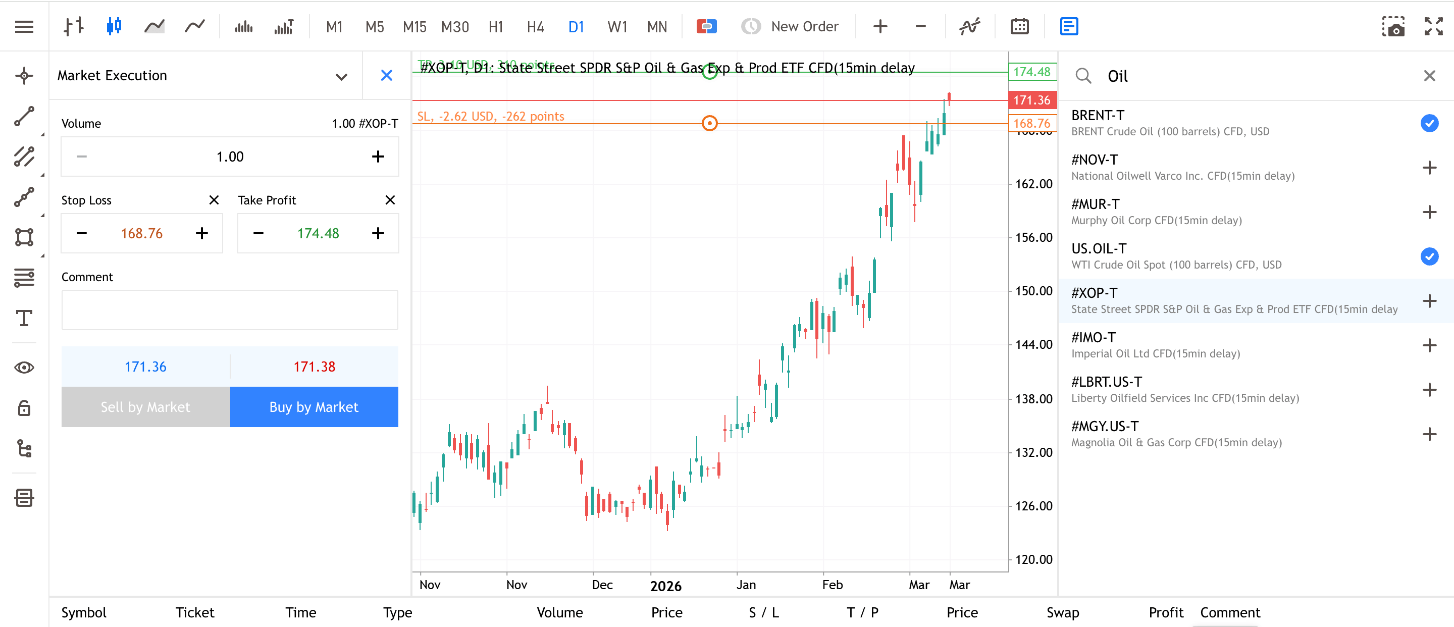1454x627 pixels.
Task: Switch to bar chart style
Action: pyautogui.click(x=73, y=27)
